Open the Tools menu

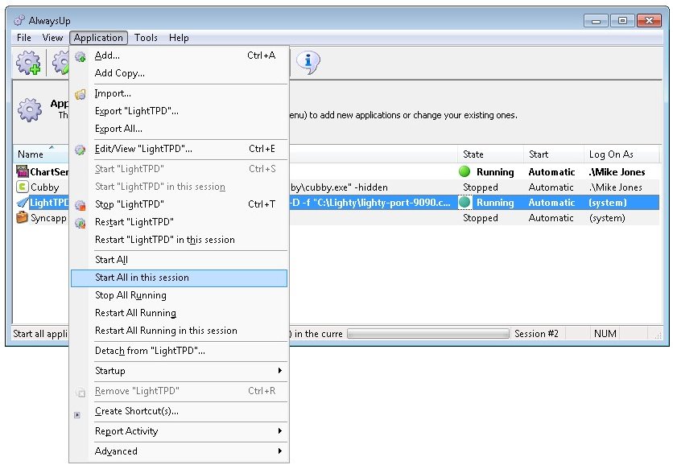click(x=146, y=38)
